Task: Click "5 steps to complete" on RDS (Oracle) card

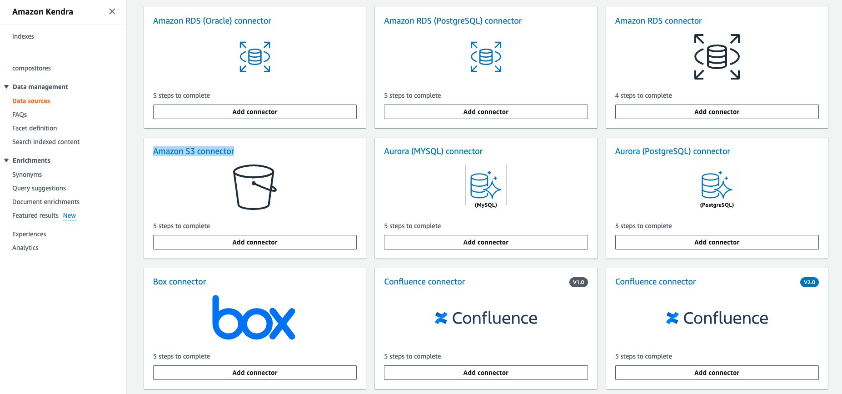Action: click(x=181, y=95)
